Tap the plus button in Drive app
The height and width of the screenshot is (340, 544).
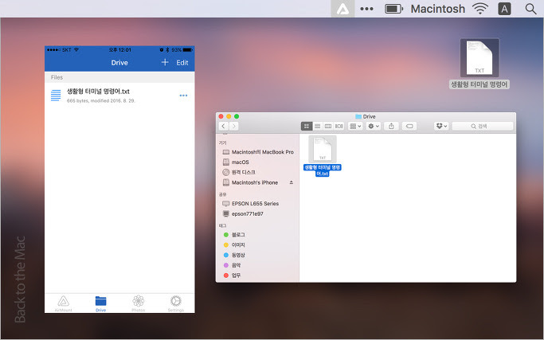pyautogui.click(x=165, y=62)
